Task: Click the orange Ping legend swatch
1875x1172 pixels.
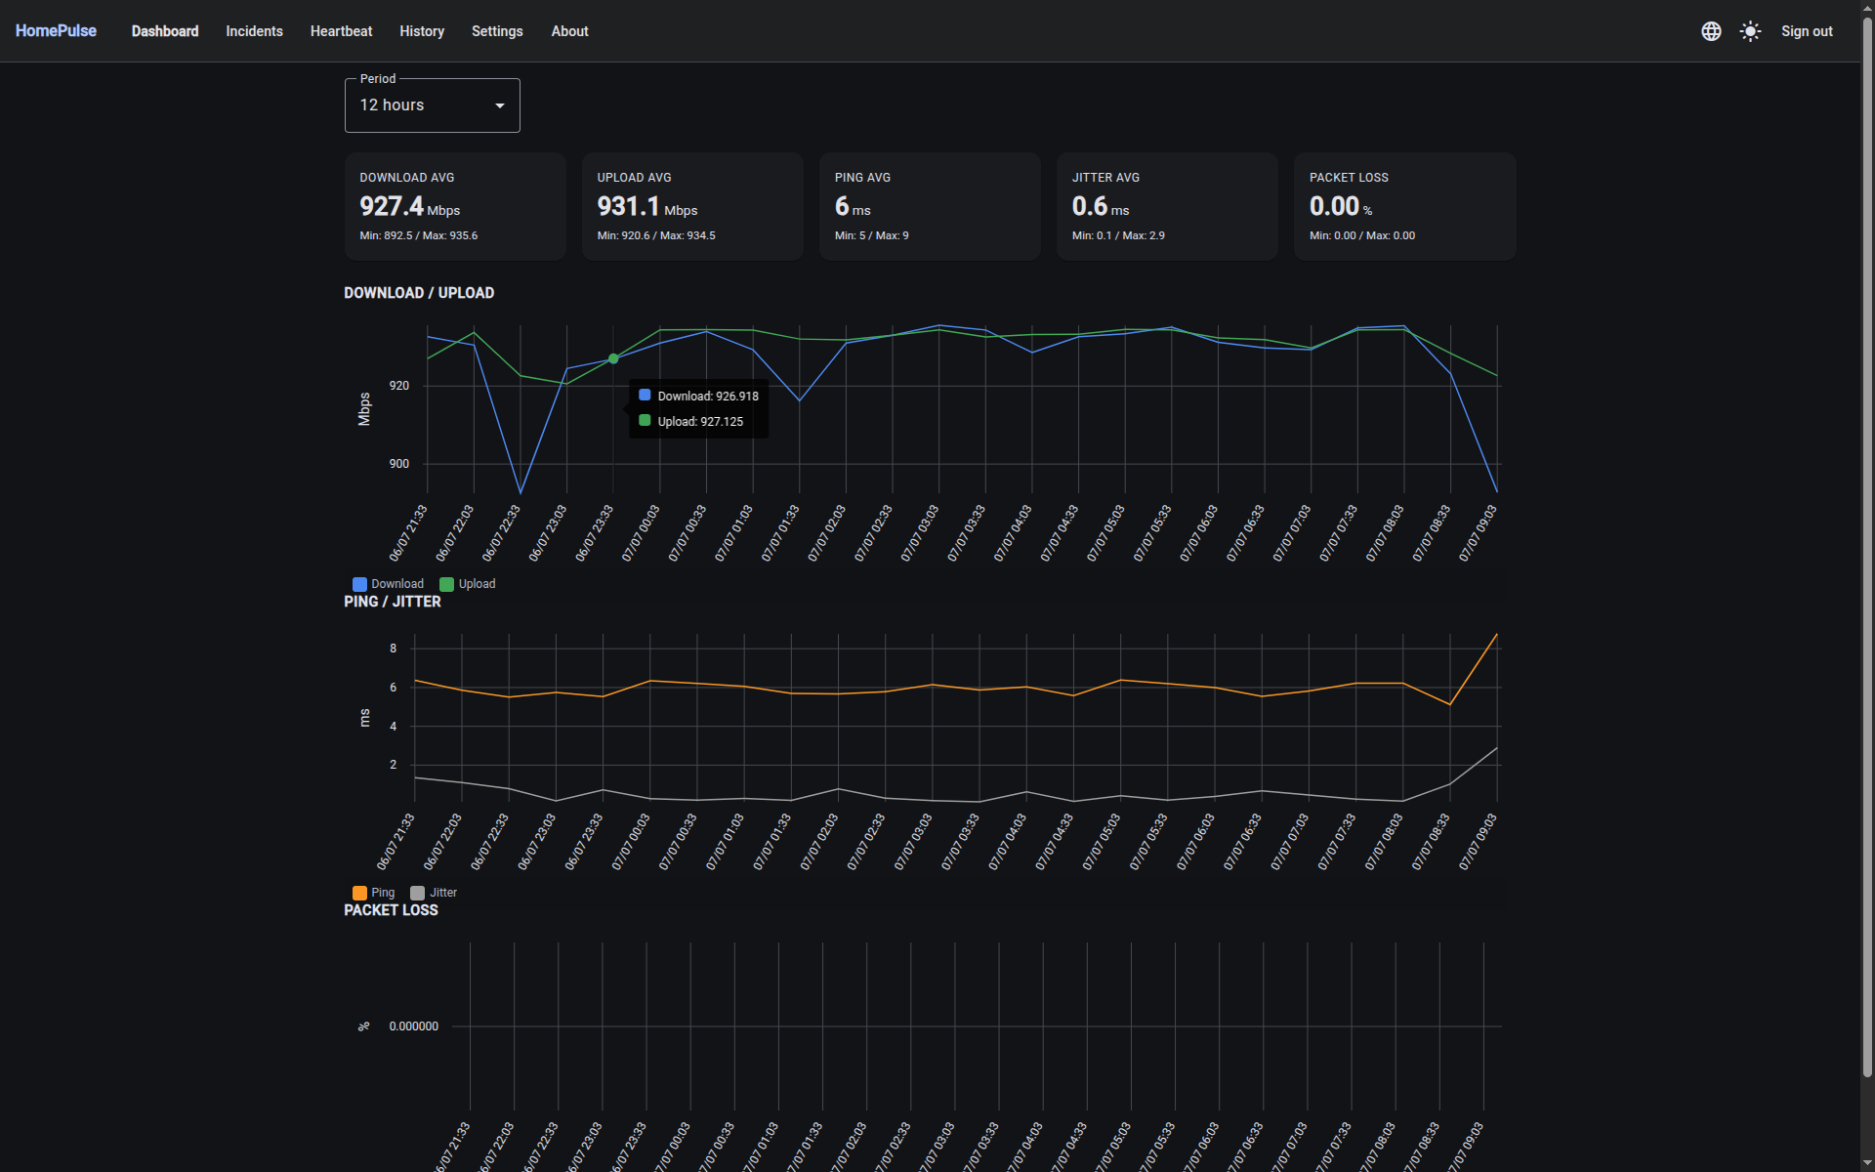Action: pos(359,893)
